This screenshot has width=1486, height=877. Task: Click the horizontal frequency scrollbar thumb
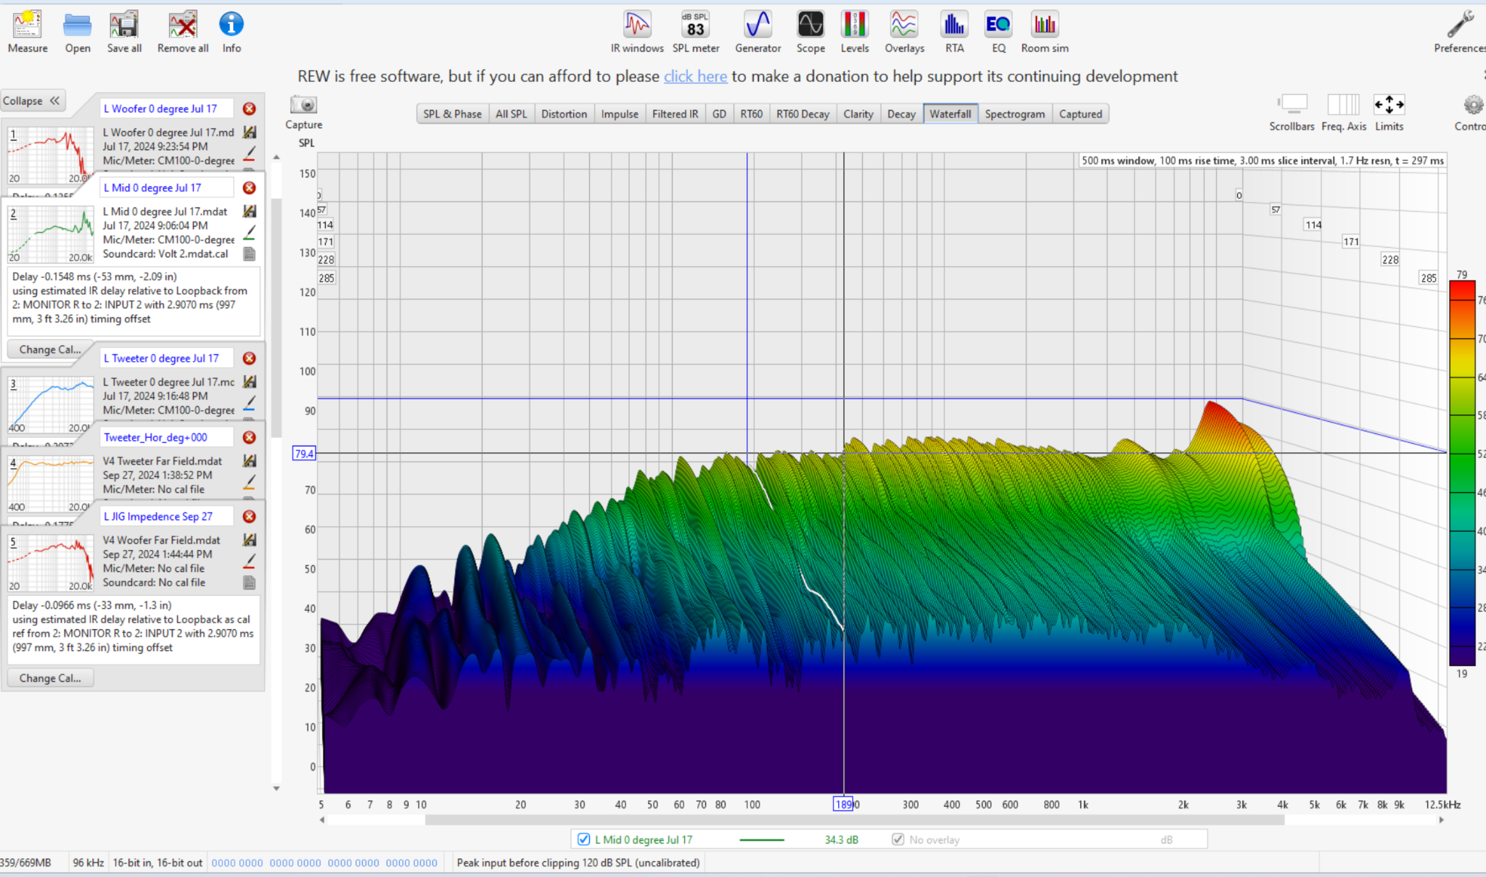click(x=855, y=820)
